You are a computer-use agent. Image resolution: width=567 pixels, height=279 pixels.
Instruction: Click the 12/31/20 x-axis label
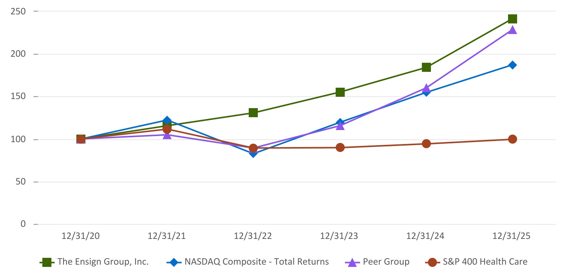pyautogui.click(x=81, y=236)
